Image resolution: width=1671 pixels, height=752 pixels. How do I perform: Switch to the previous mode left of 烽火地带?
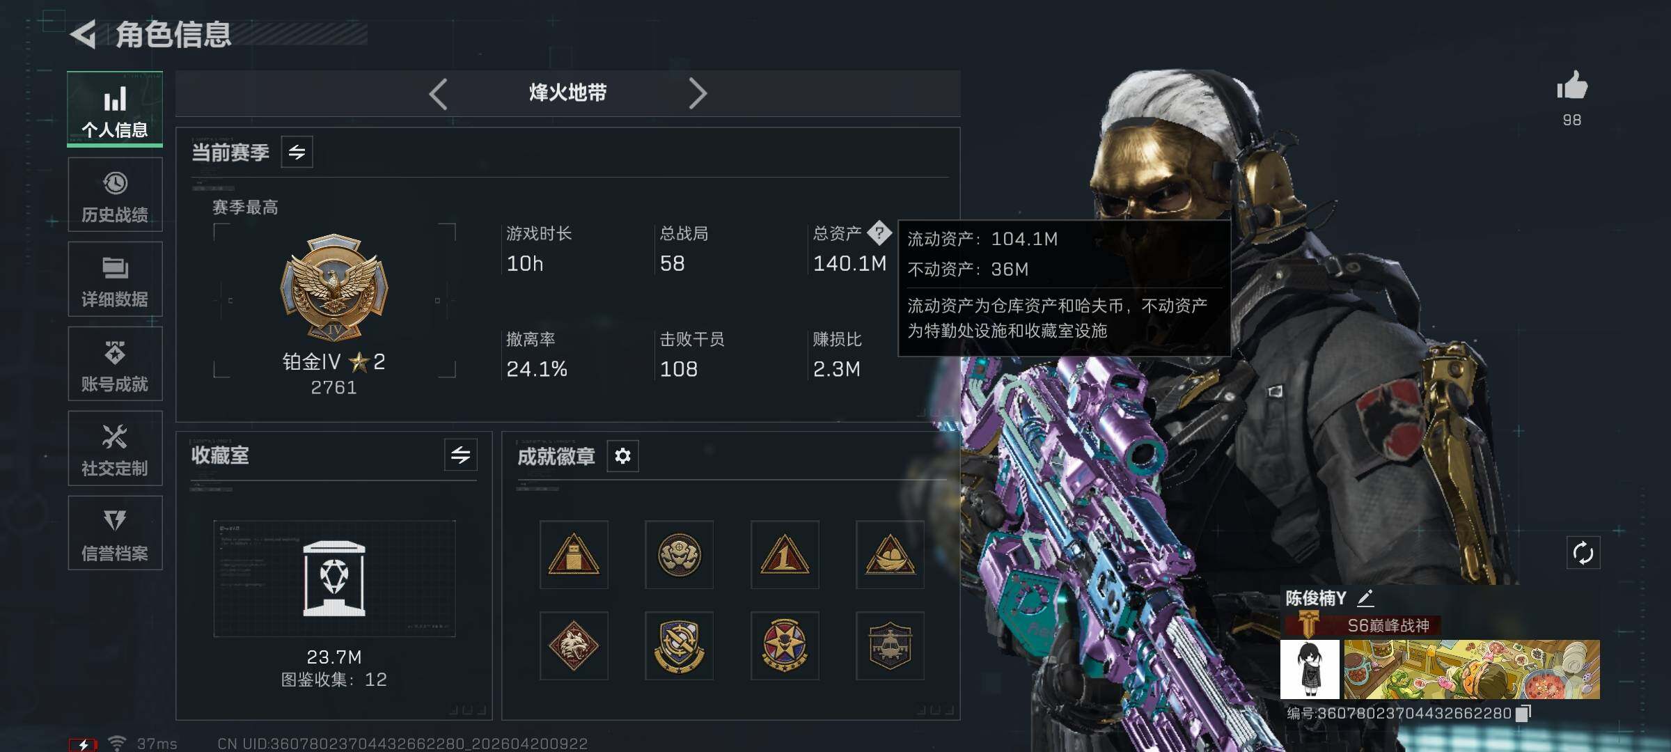click(x=438, y=93)
